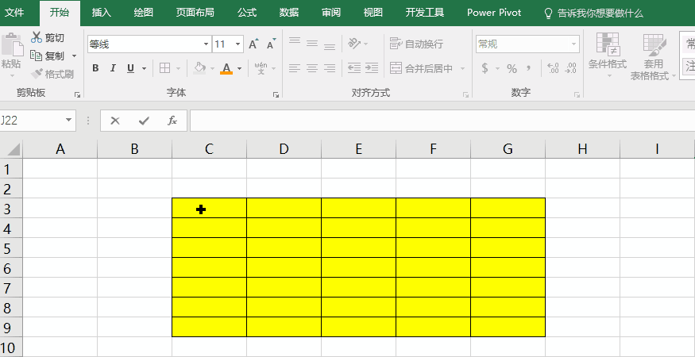695x357 pixels.
Task: Click the increase indent icon
Action: (371, 68)
